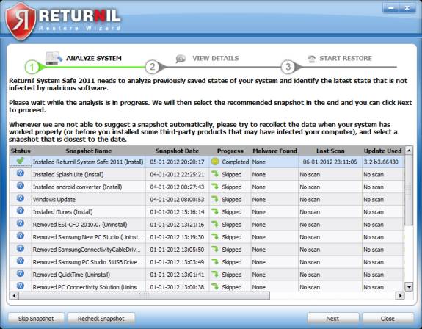This screenshot has height=329, width=422.
Task: Click the date '05-01-2012 20:20:17'
Action: (177, 162)
